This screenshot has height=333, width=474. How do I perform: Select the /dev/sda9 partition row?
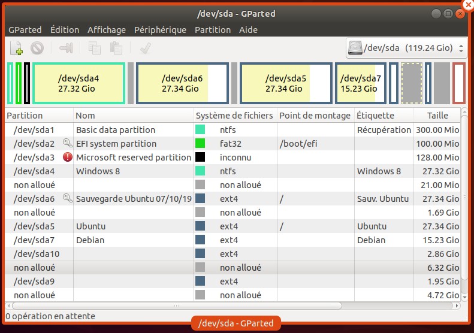pos(233,281)
